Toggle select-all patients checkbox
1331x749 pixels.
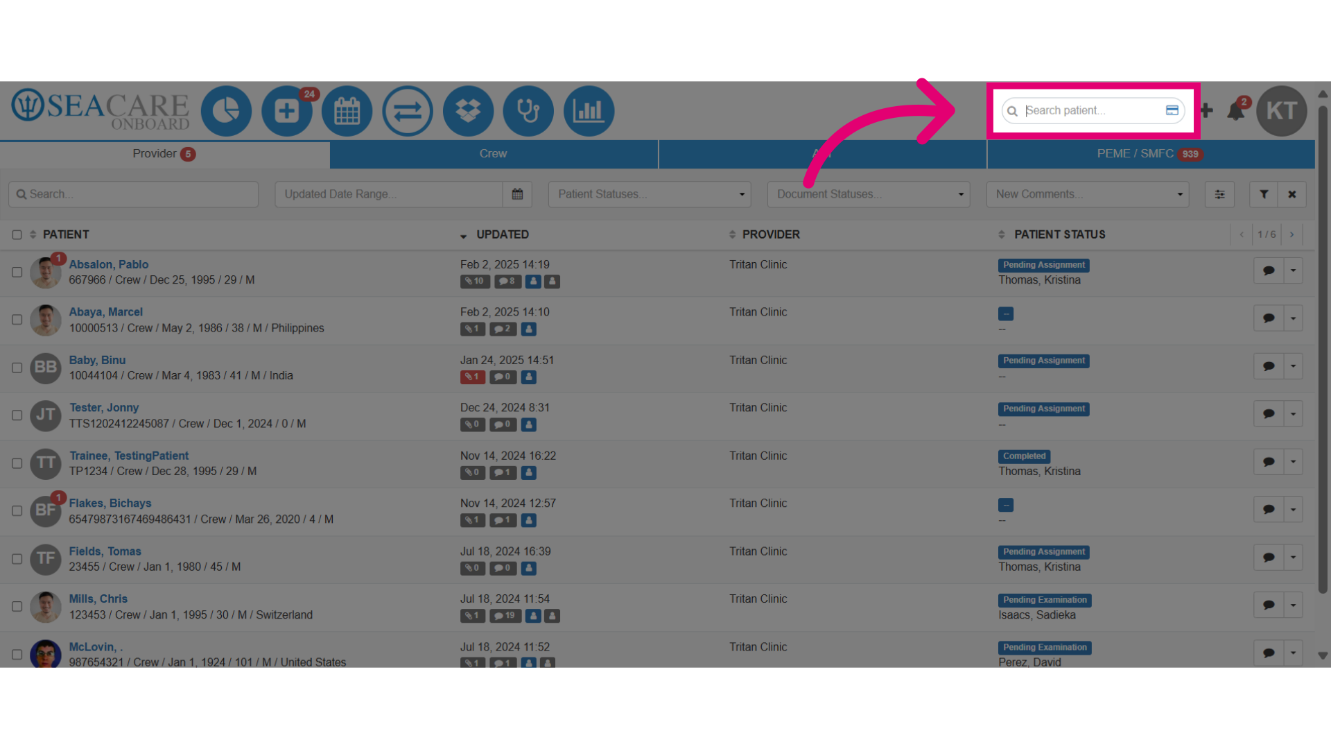tap(17, 234)
